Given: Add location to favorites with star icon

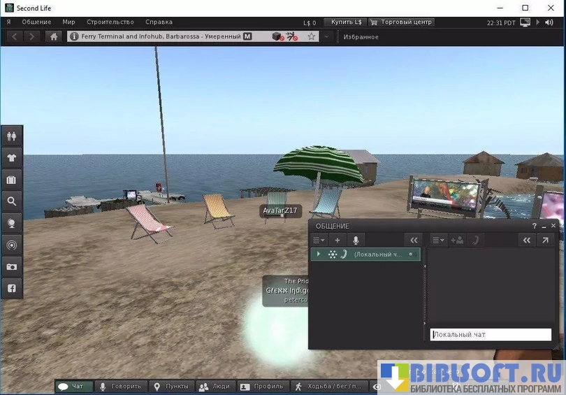Looking at the screenshot, I should coord(312,36).
